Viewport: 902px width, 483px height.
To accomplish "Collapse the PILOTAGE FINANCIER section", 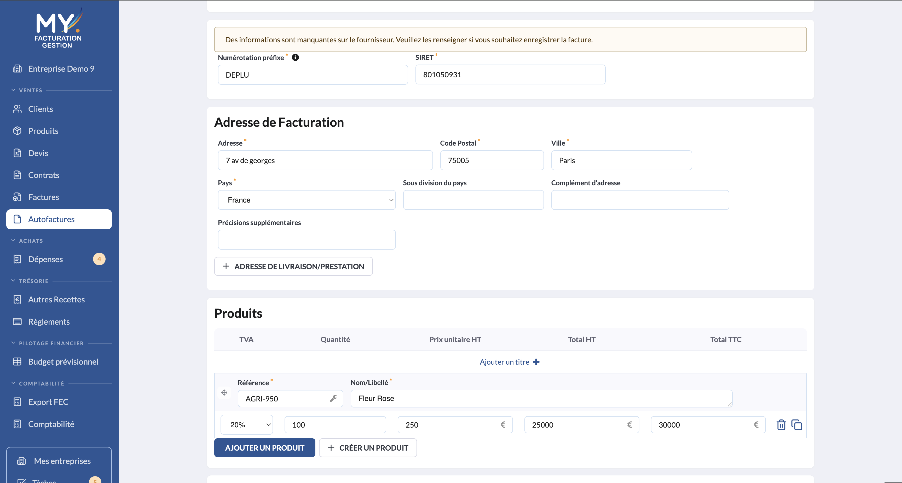I will [x=13, y=343].
